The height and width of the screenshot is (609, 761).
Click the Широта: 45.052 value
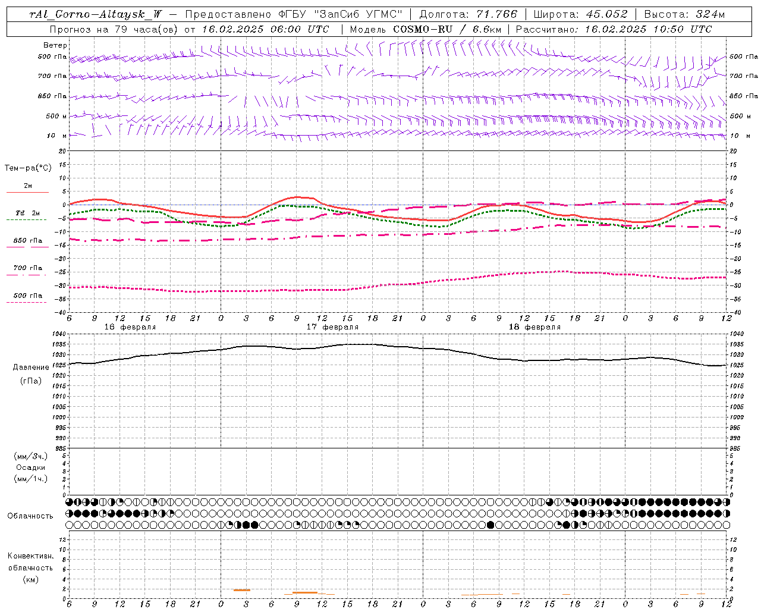click(581, 14)
